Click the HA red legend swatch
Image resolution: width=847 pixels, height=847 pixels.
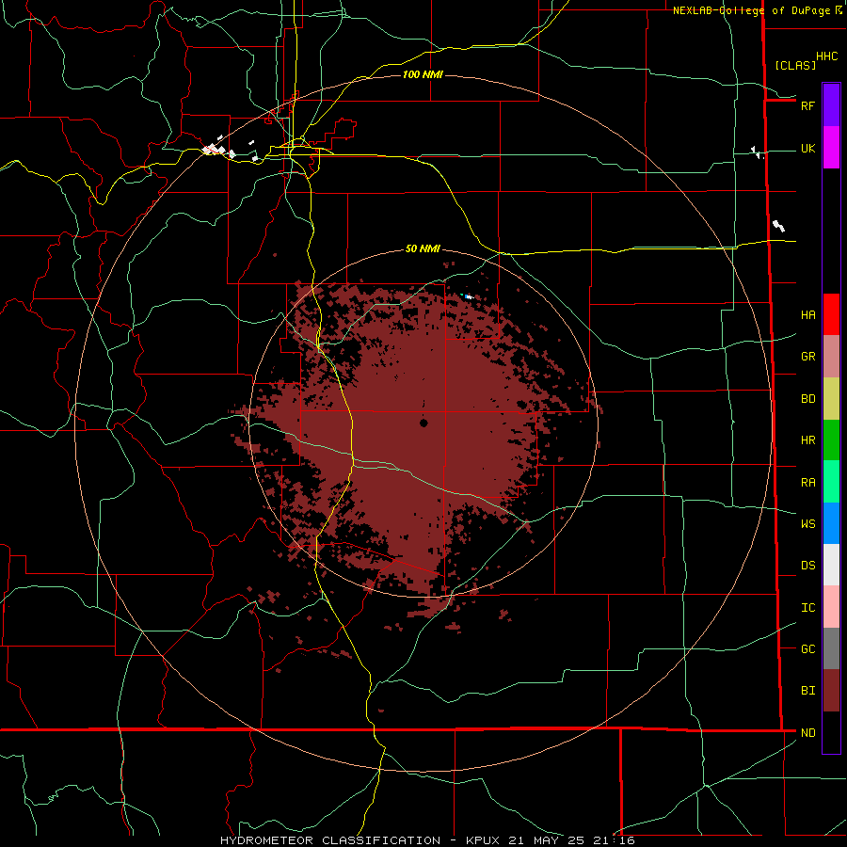click(831, 314)
